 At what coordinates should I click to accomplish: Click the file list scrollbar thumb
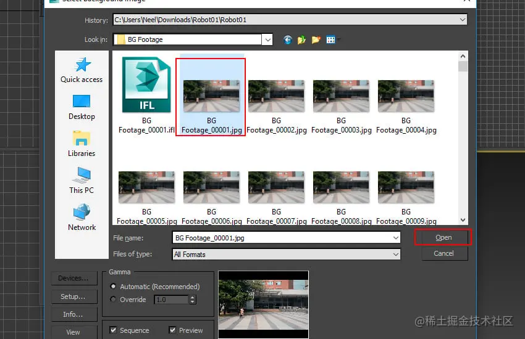[463, 67]
